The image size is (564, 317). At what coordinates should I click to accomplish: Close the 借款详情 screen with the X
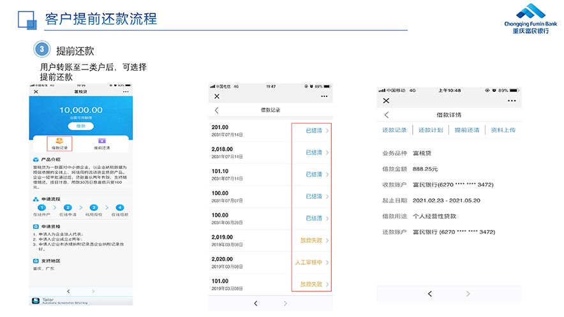pos(386,101)
